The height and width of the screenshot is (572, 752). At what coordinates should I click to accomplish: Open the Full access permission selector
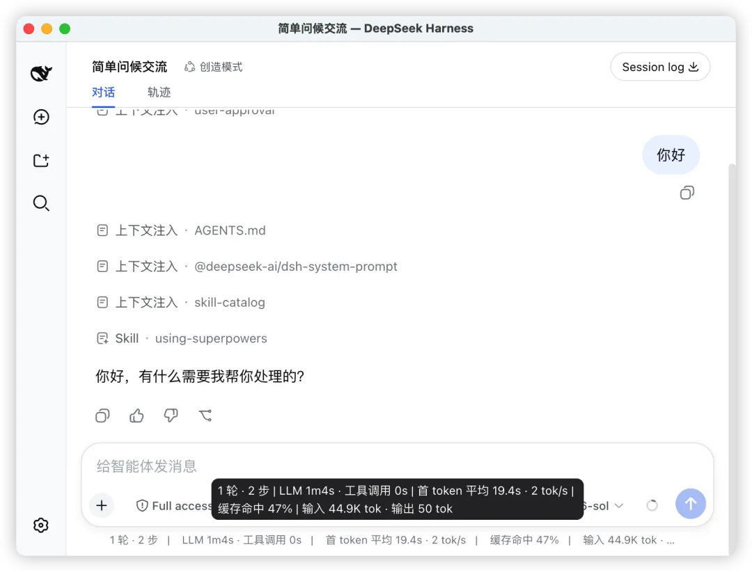click(x=175, y=506)
